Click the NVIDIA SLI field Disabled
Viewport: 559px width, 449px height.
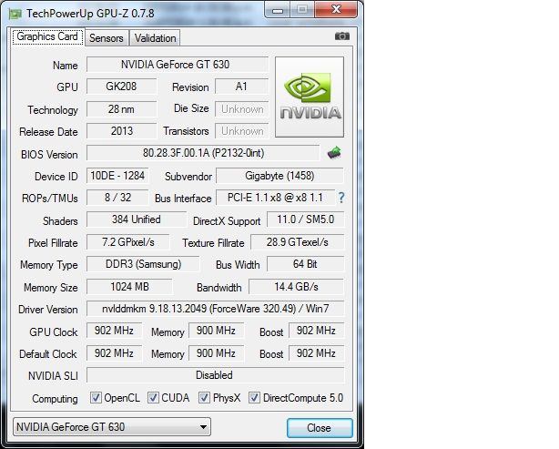[x=216, y=375]
